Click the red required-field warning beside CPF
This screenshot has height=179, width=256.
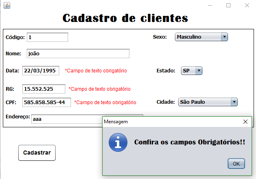(105, 103)
